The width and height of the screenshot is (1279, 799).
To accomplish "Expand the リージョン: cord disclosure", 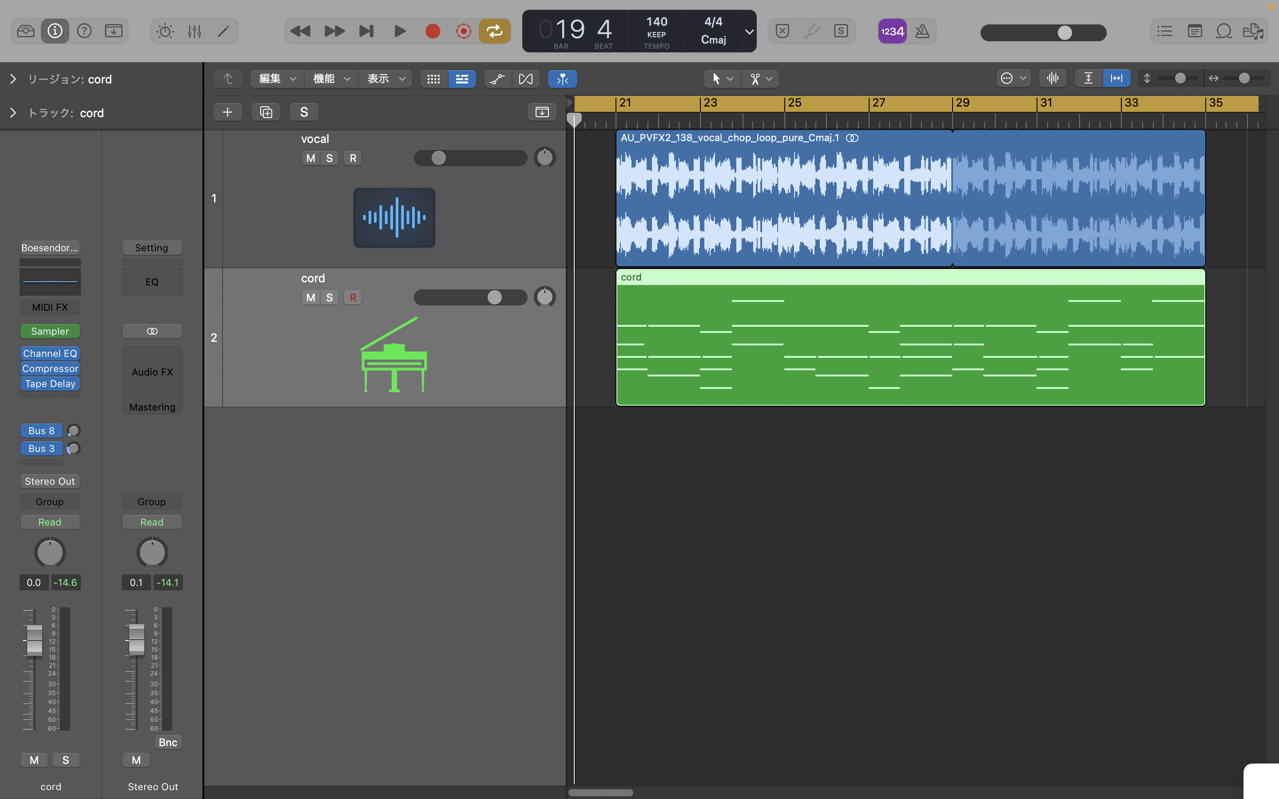I will click(13, 79).
